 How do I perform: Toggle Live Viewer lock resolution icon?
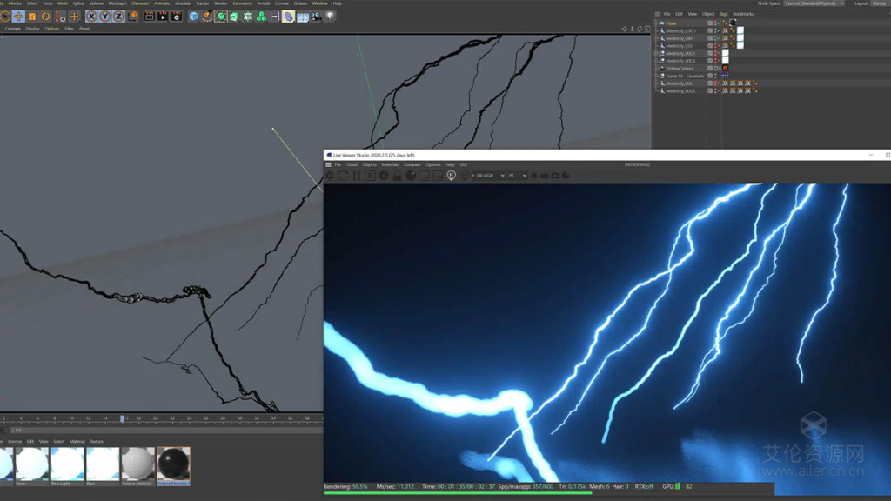[397, 176]
